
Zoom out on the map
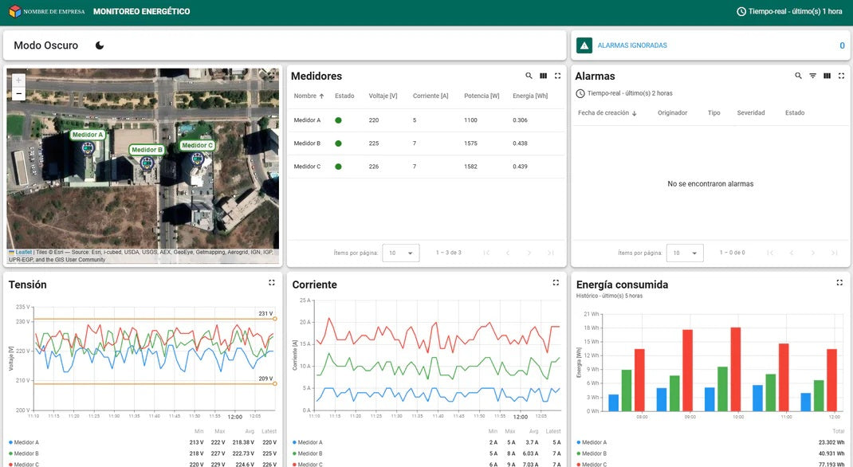pos(19,94)
